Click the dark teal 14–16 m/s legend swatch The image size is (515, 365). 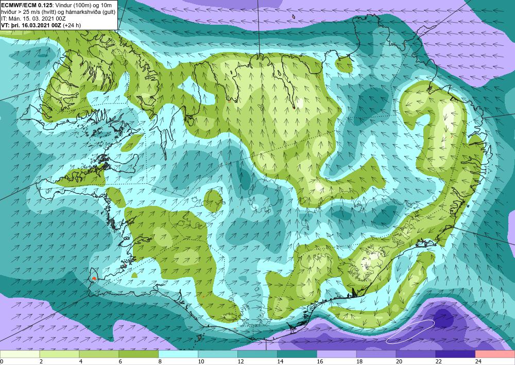297,354
